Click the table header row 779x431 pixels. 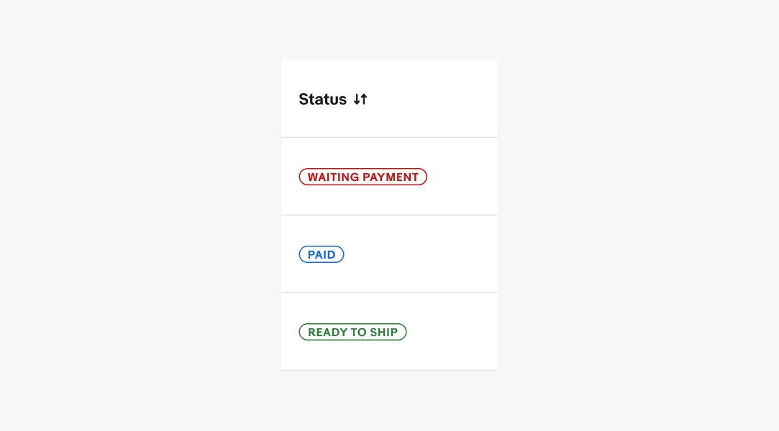tap(389, 98)
